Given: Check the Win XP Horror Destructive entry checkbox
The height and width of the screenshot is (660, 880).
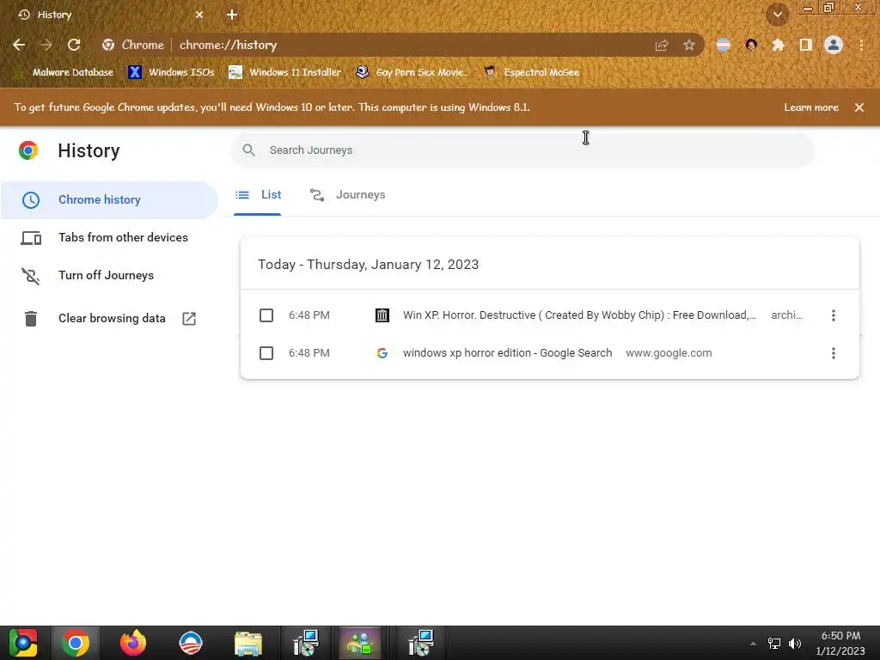Looking at the screenshot, I should click(x=266, y=315).
